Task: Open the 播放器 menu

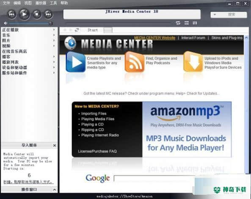Action: (41, 3)
